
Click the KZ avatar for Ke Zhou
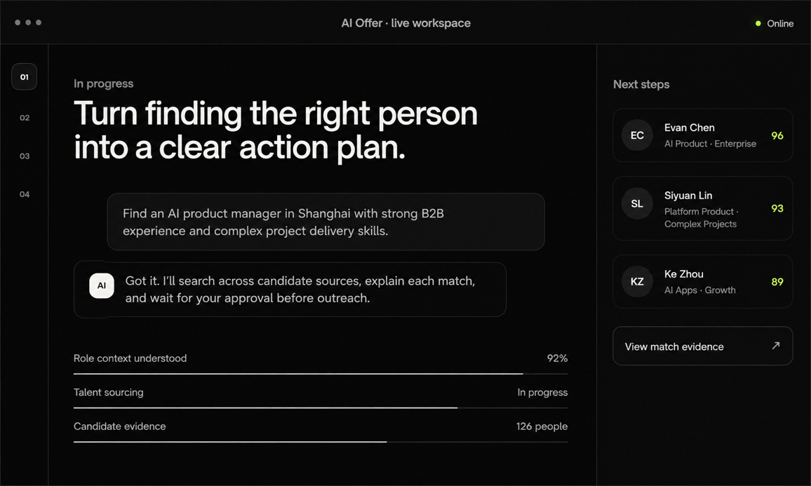point(637,282)
